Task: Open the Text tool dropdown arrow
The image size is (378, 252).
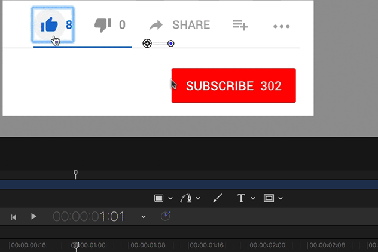Action: pyautogui.click(x=253, y=198)
